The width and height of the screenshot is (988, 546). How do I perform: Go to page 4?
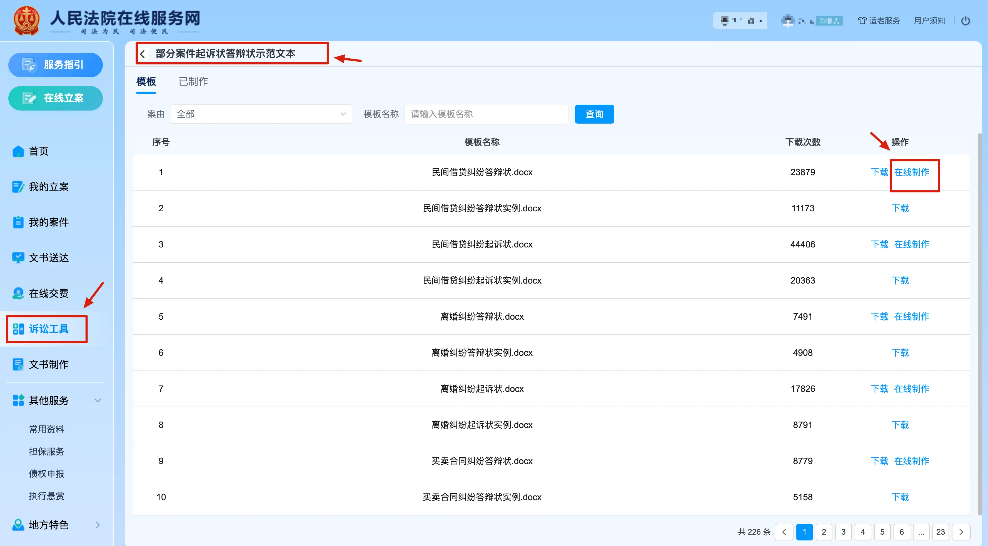tap(863, 532)
